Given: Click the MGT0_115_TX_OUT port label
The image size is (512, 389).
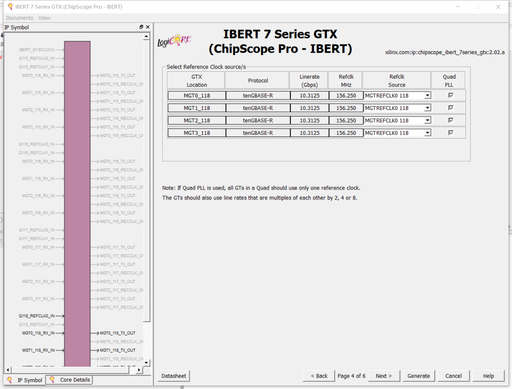Looking at the screenshot, I should pyautogui.click(x=118, y=76).
